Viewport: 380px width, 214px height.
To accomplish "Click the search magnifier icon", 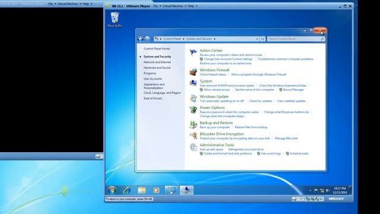I will (322, 39).
